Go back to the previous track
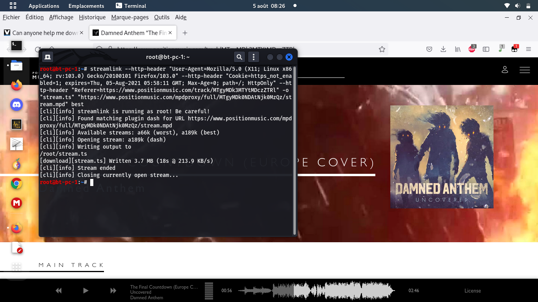The image size is (538, 302). pyautogui.click(x=59, y=291)
